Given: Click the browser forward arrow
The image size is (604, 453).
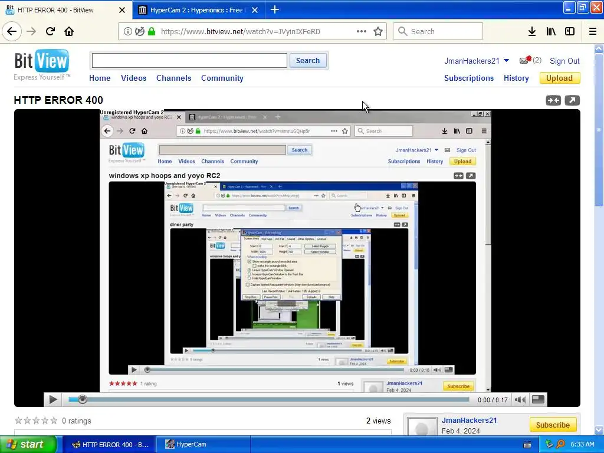Looking at the screenshot, I should 31,32.
